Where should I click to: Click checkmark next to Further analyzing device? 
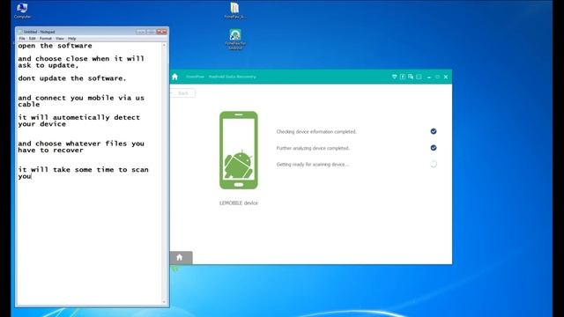(x=434, y=148)
